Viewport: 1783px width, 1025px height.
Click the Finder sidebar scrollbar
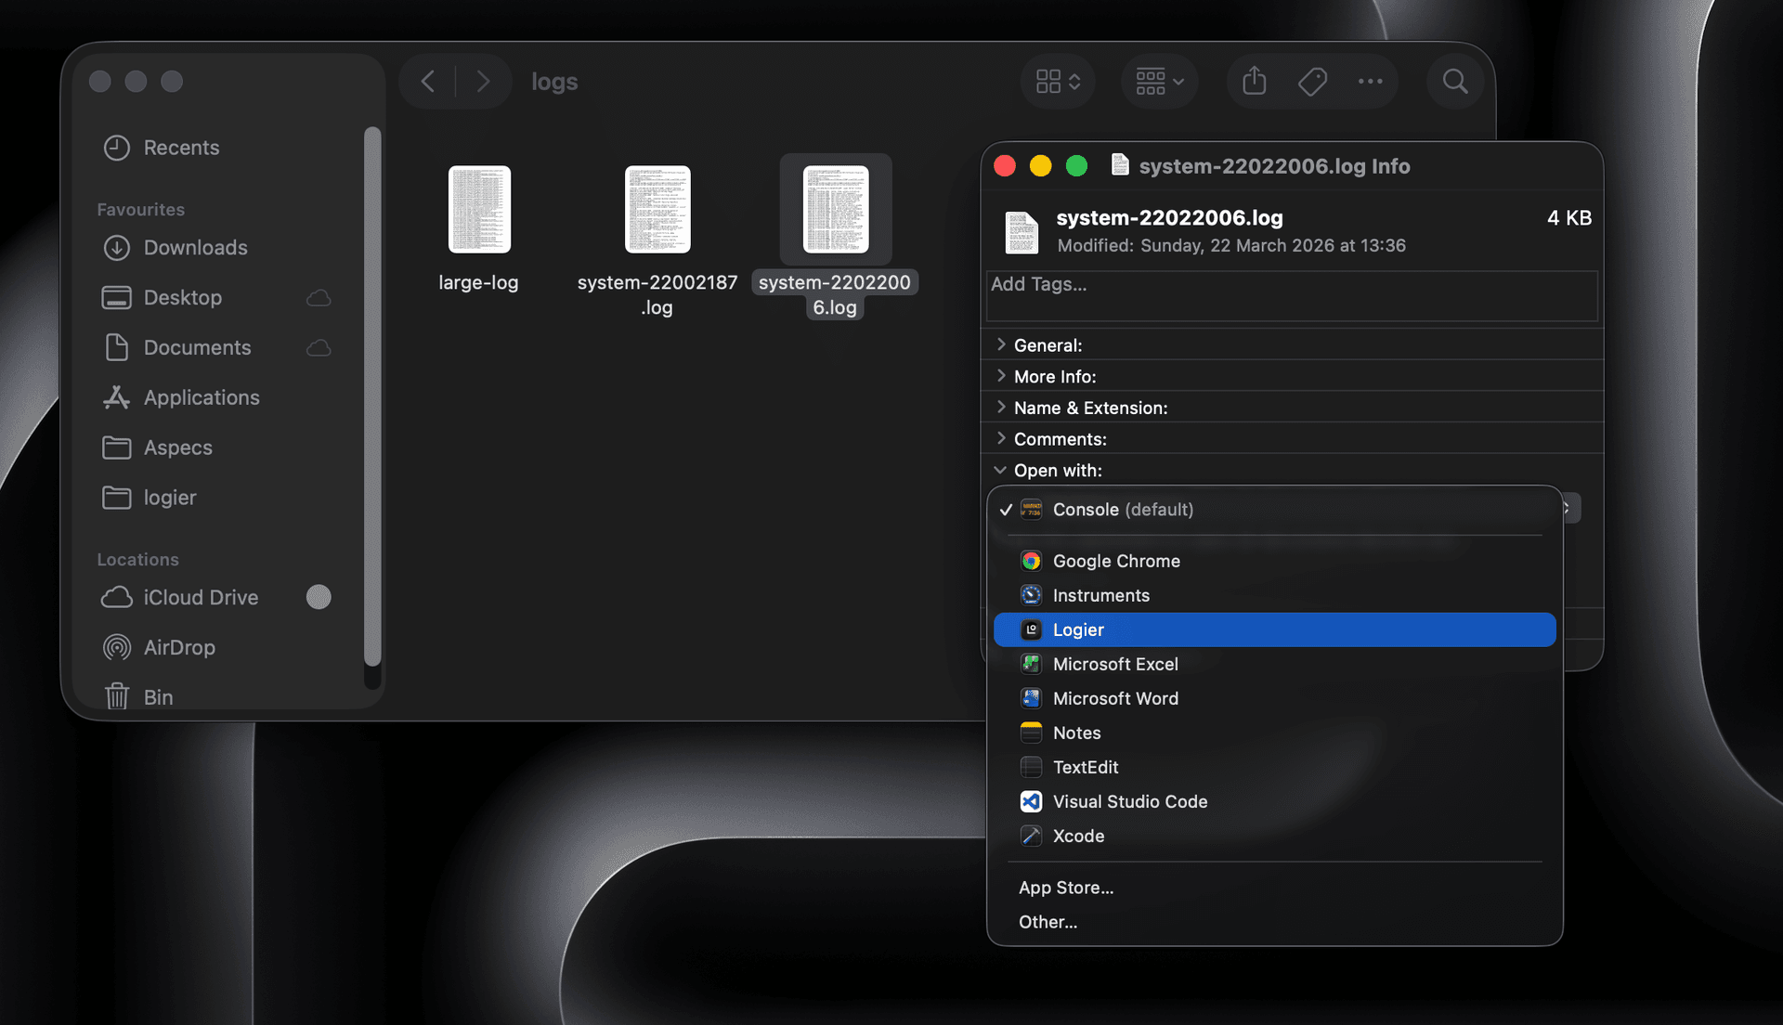372,397
